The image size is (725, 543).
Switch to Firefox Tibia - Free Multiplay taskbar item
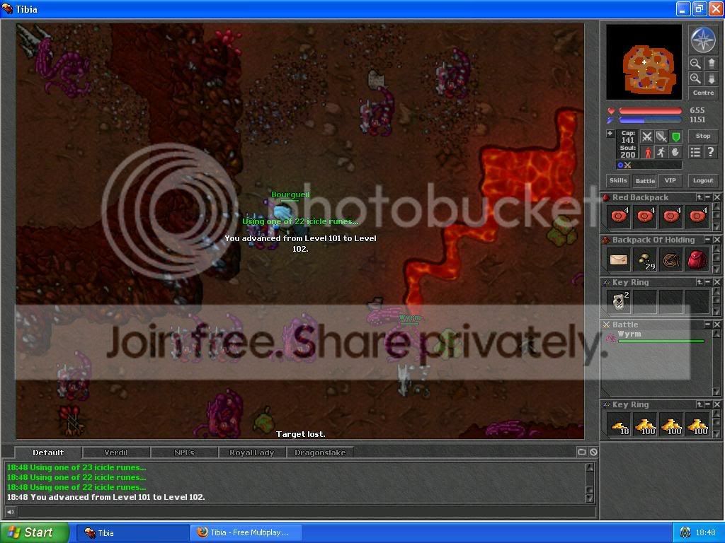click(246, 533)
